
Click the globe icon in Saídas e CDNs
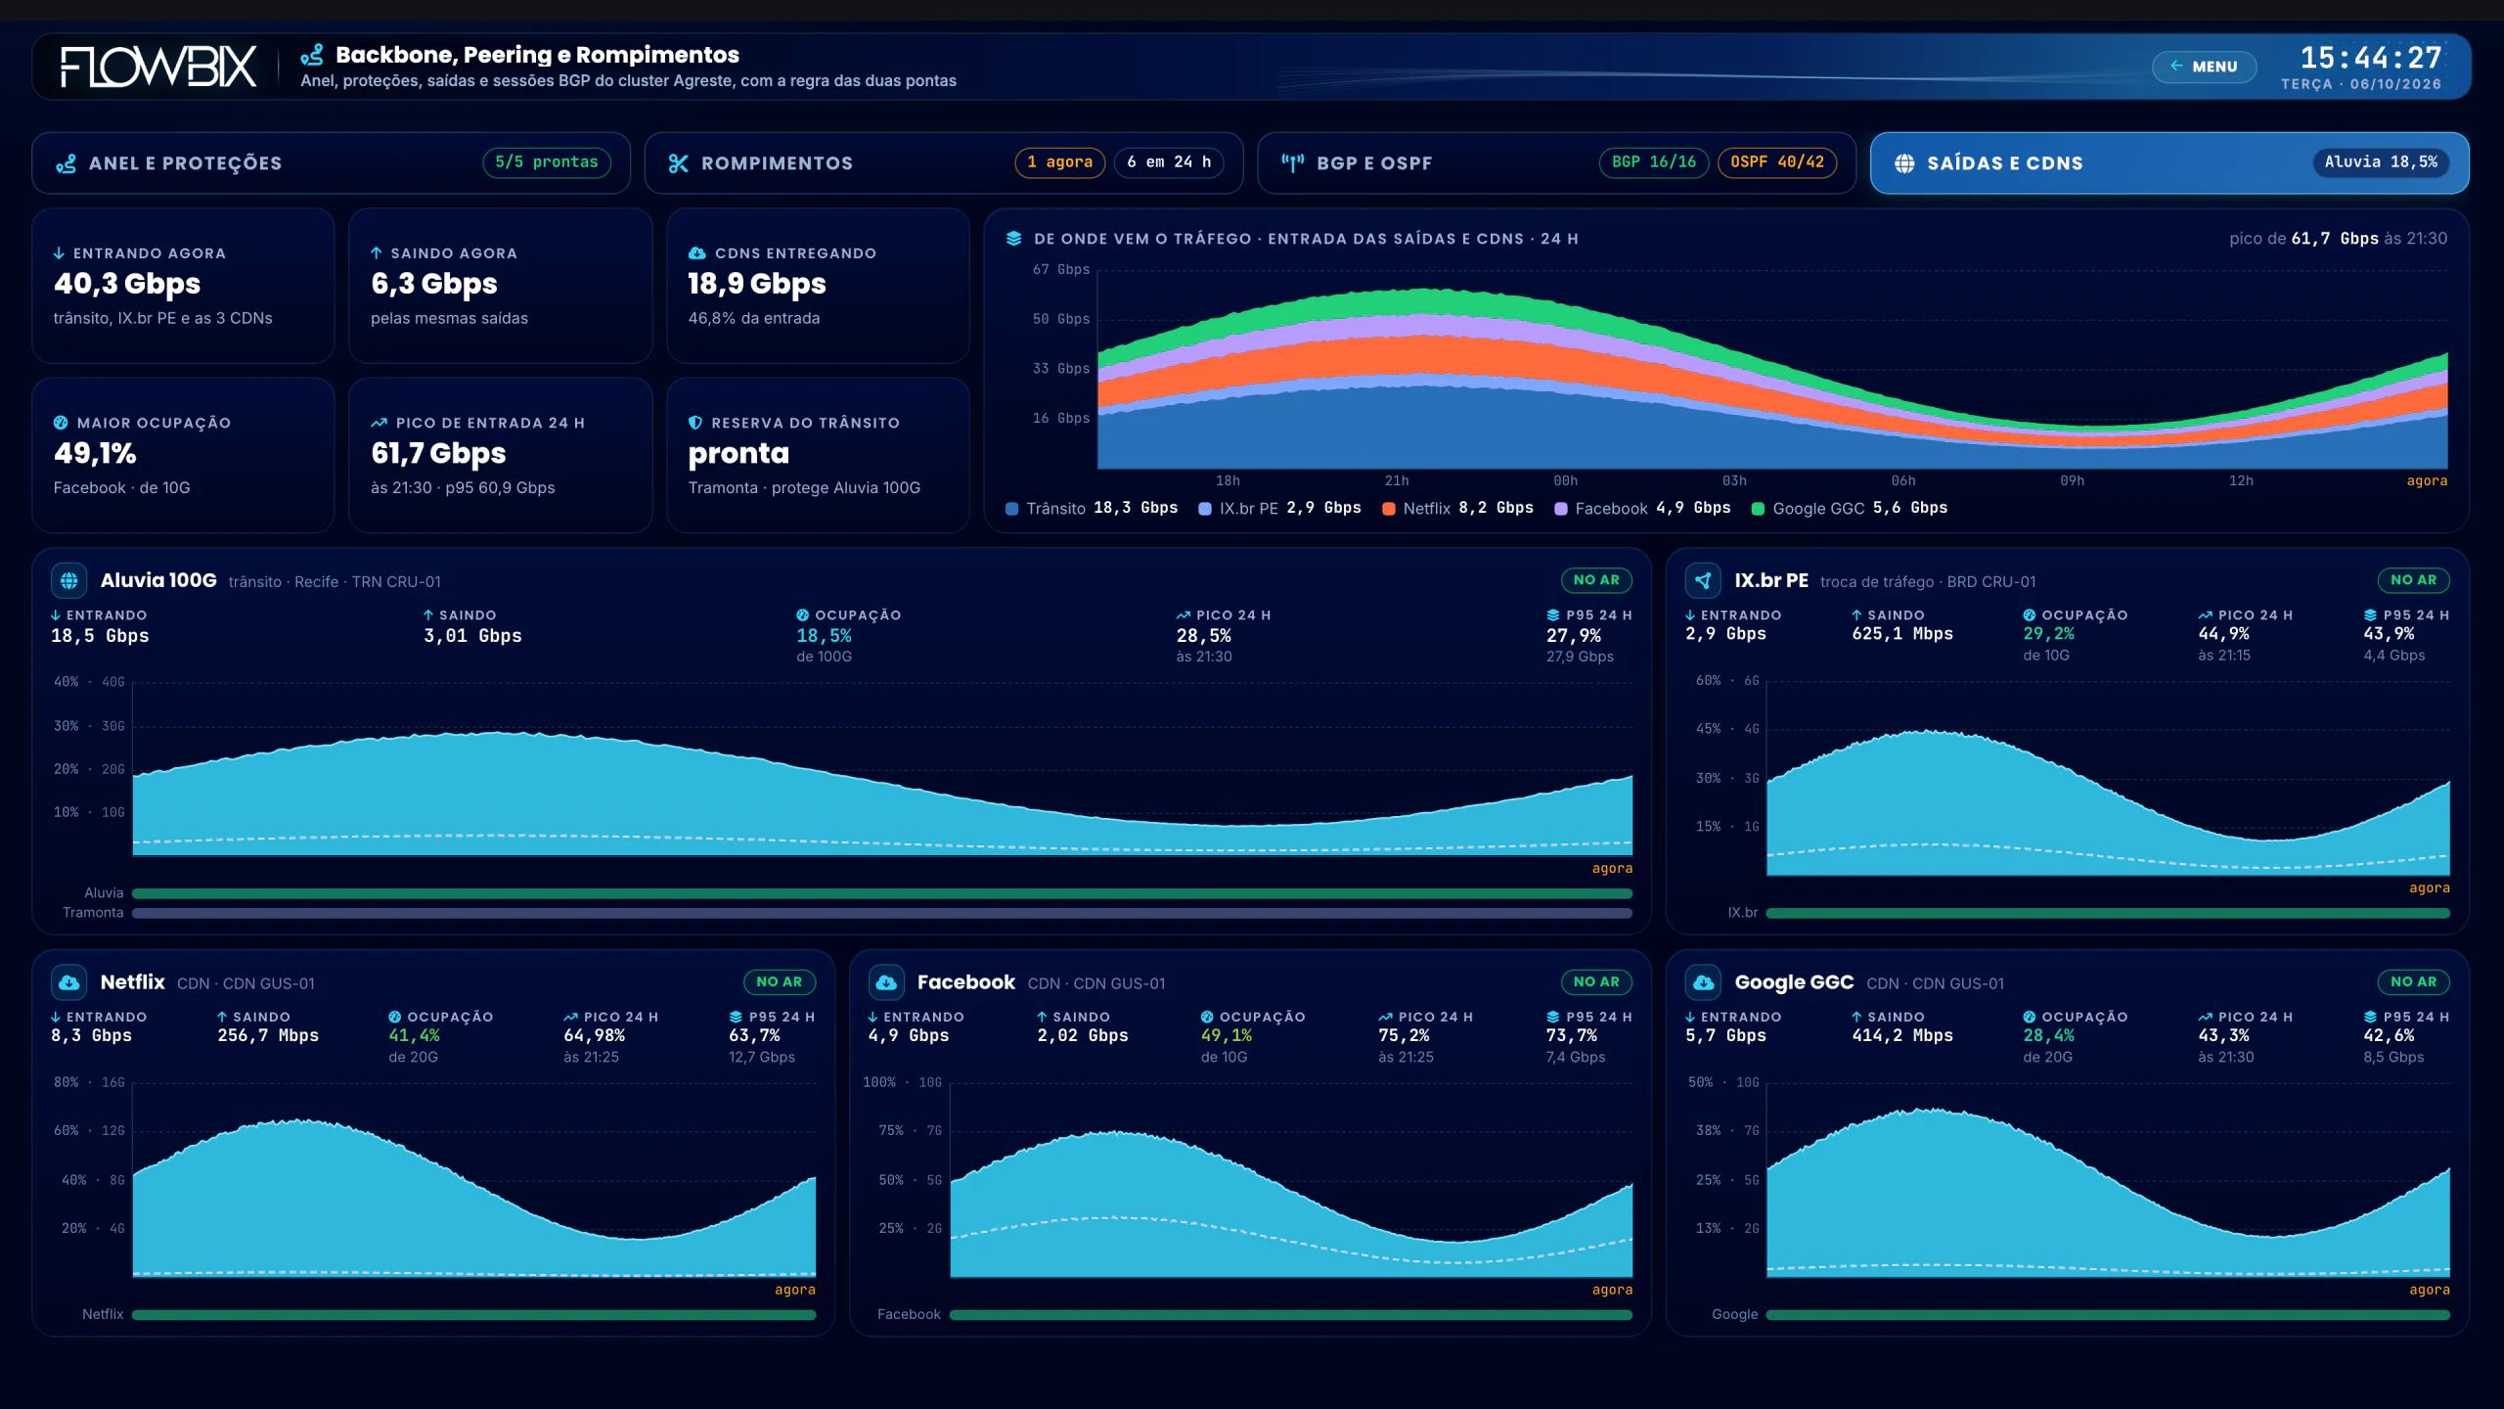point(1904,163)
